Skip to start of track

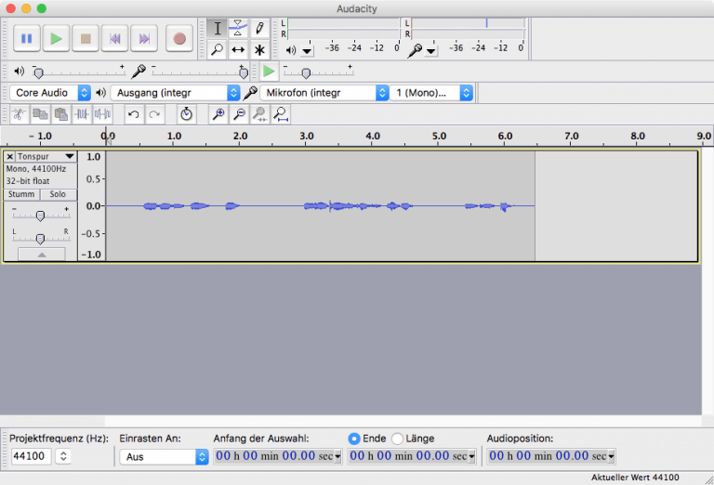(x=114, y=39)
